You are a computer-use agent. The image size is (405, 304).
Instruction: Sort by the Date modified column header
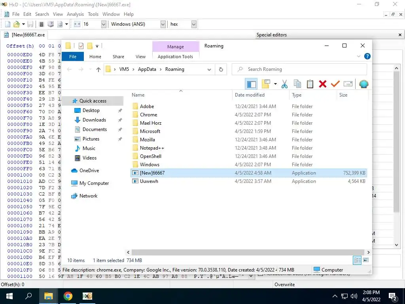pyautogui.click(x=261, y=95)
